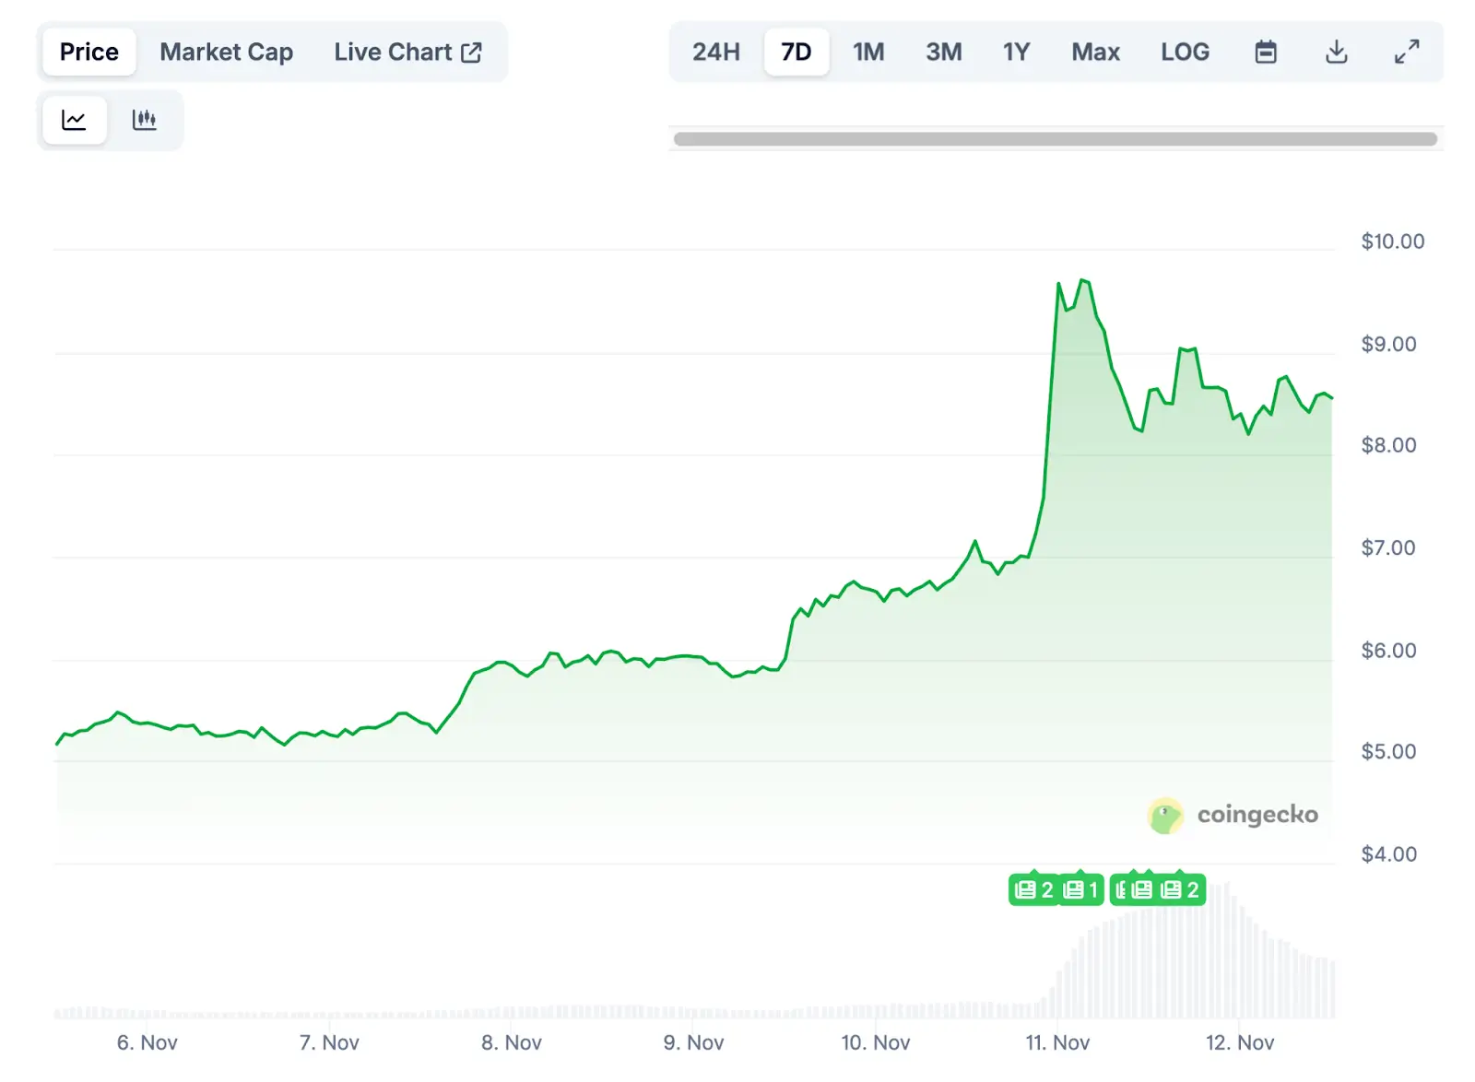Select the Price tab
The width and height of the screenshot is (1475, 1082).
89,52
